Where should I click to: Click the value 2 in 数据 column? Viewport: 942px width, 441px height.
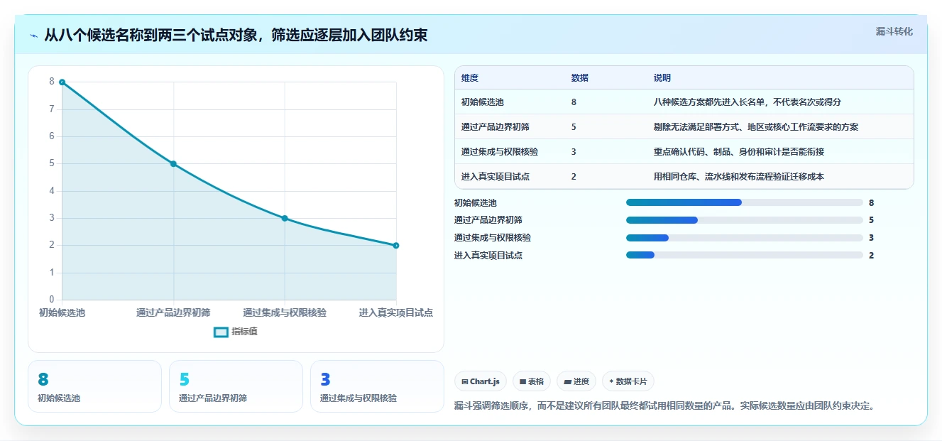click(x=574, y=177)
